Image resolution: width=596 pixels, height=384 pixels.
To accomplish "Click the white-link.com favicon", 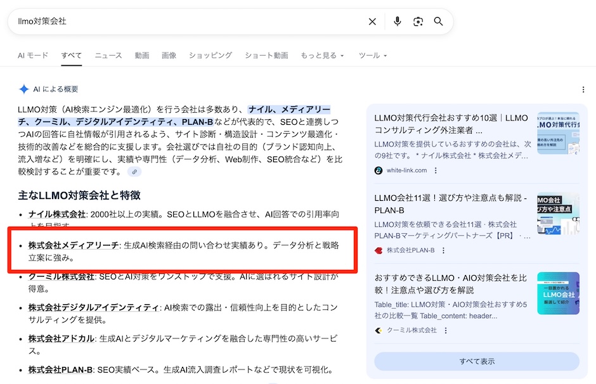I will click(x=378, y=170).
